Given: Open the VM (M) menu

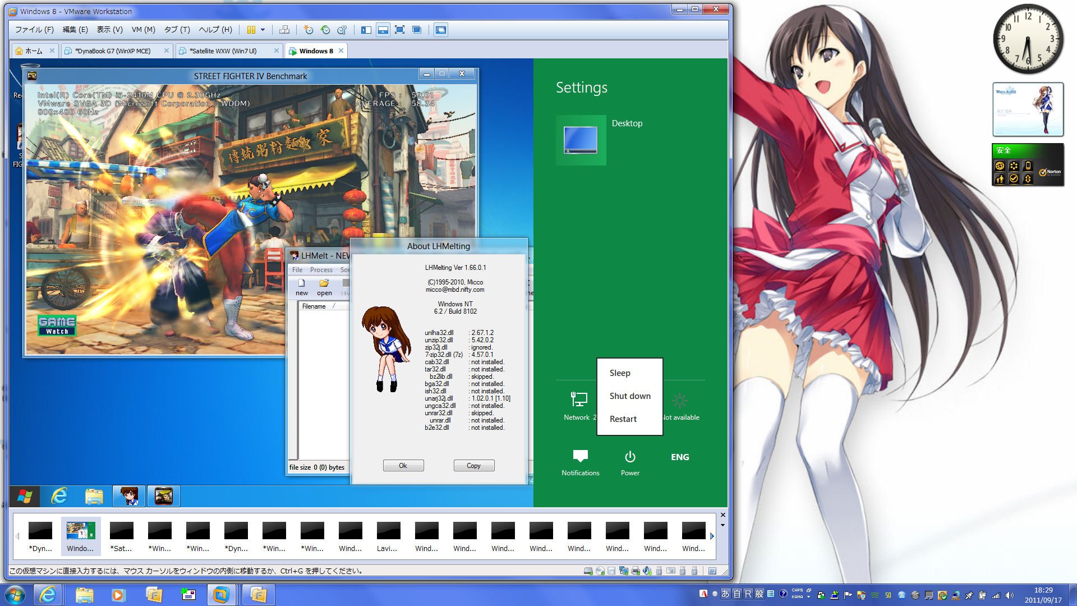Looking at the screenshot, I should click(x=143, y=30).
